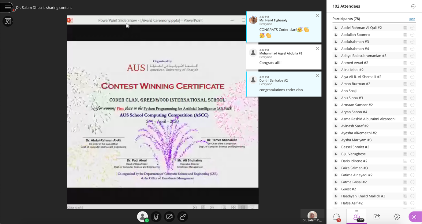Close Muhammad Aqeel Abdulla's chat notification
The image size is (422, 224).
point(317,49)
